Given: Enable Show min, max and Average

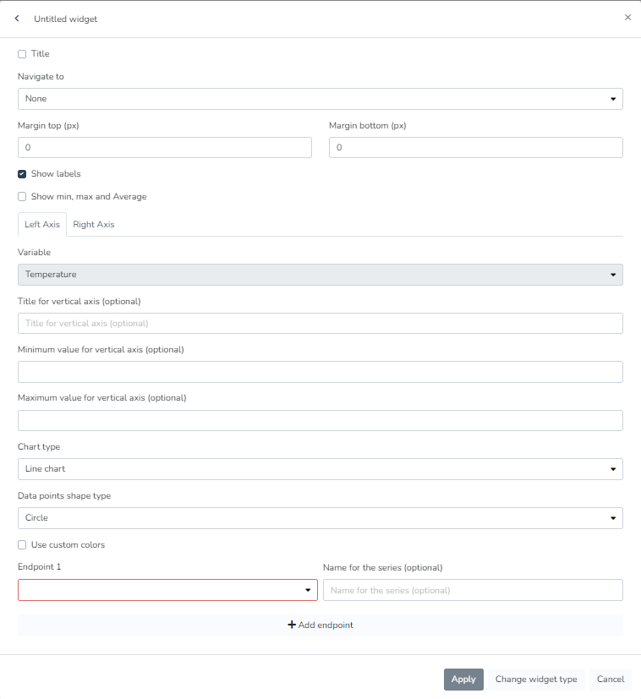Looking at the screenshot, I should tap(22, 197).
